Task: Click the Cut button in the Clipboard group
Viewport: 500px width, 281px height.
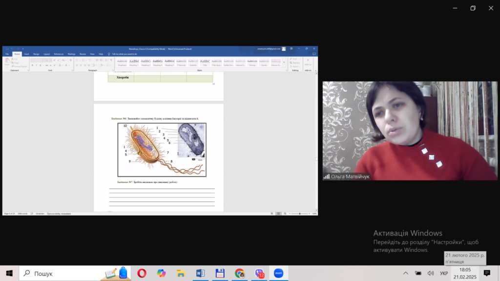Action: click(14, 59)
